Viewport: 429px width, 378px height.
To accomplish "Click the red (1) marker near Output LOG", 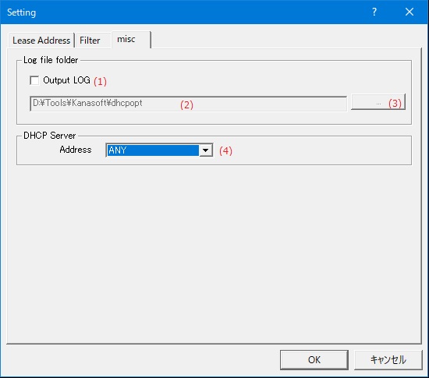I will click(x=100, y=81).
